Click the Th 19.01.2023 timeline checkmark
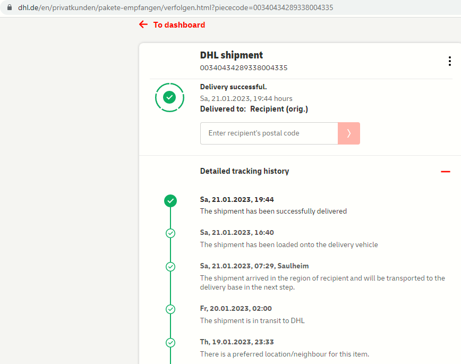Image resolution: width=461 pixels, height=364 pixels. pos(170,343)
